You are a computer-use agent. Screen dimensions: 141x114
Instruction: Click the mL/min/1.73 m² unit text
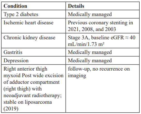[x=86, y=44]
